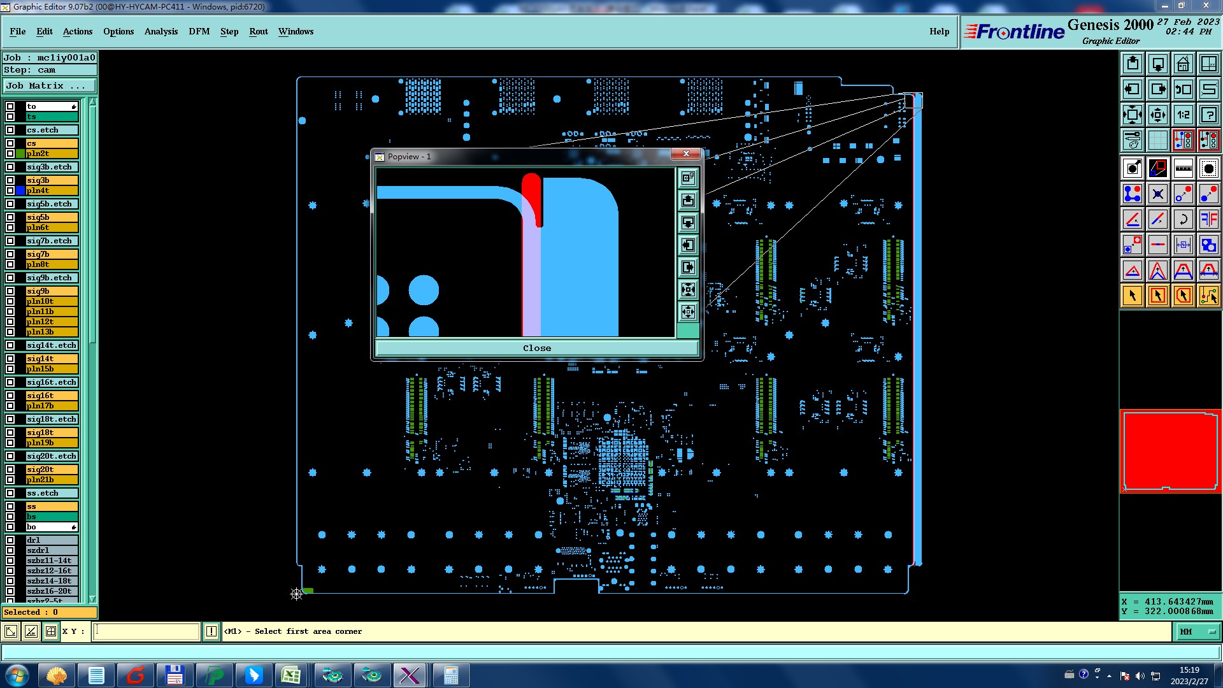This screenshot has width=1223, height=688.
Task: Click blue color swatch beside pln4t
Action: [x=20, y=190]
